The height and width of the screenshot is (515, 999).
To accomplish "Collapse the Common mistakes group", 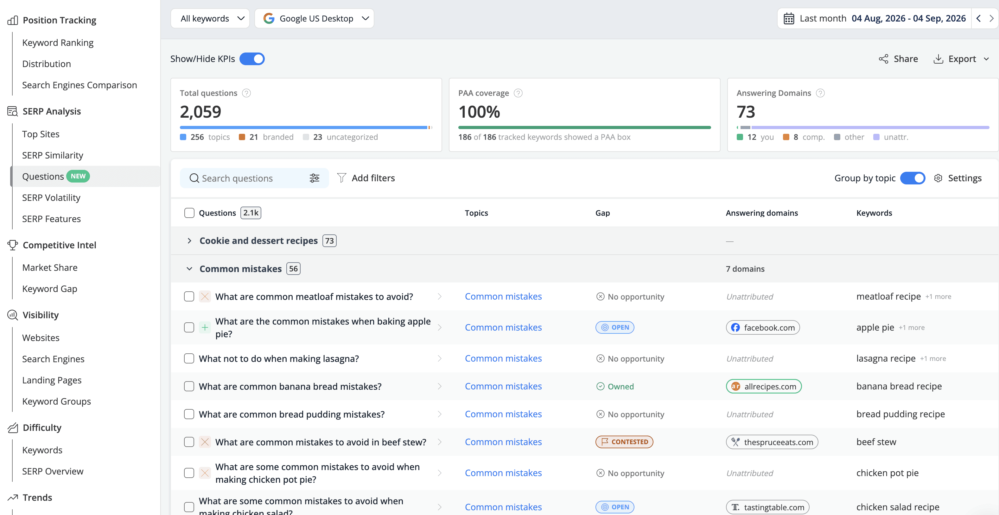I will (x=189, y=269).
